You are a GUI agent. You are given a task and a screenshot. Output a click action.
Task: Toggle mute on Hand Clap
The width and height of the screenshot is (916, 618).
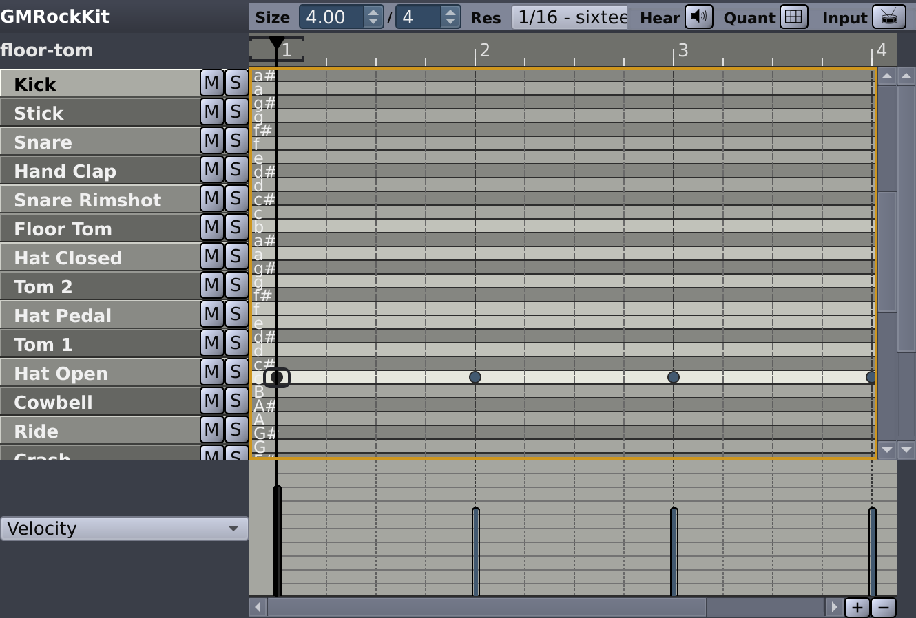click(211, 169)
